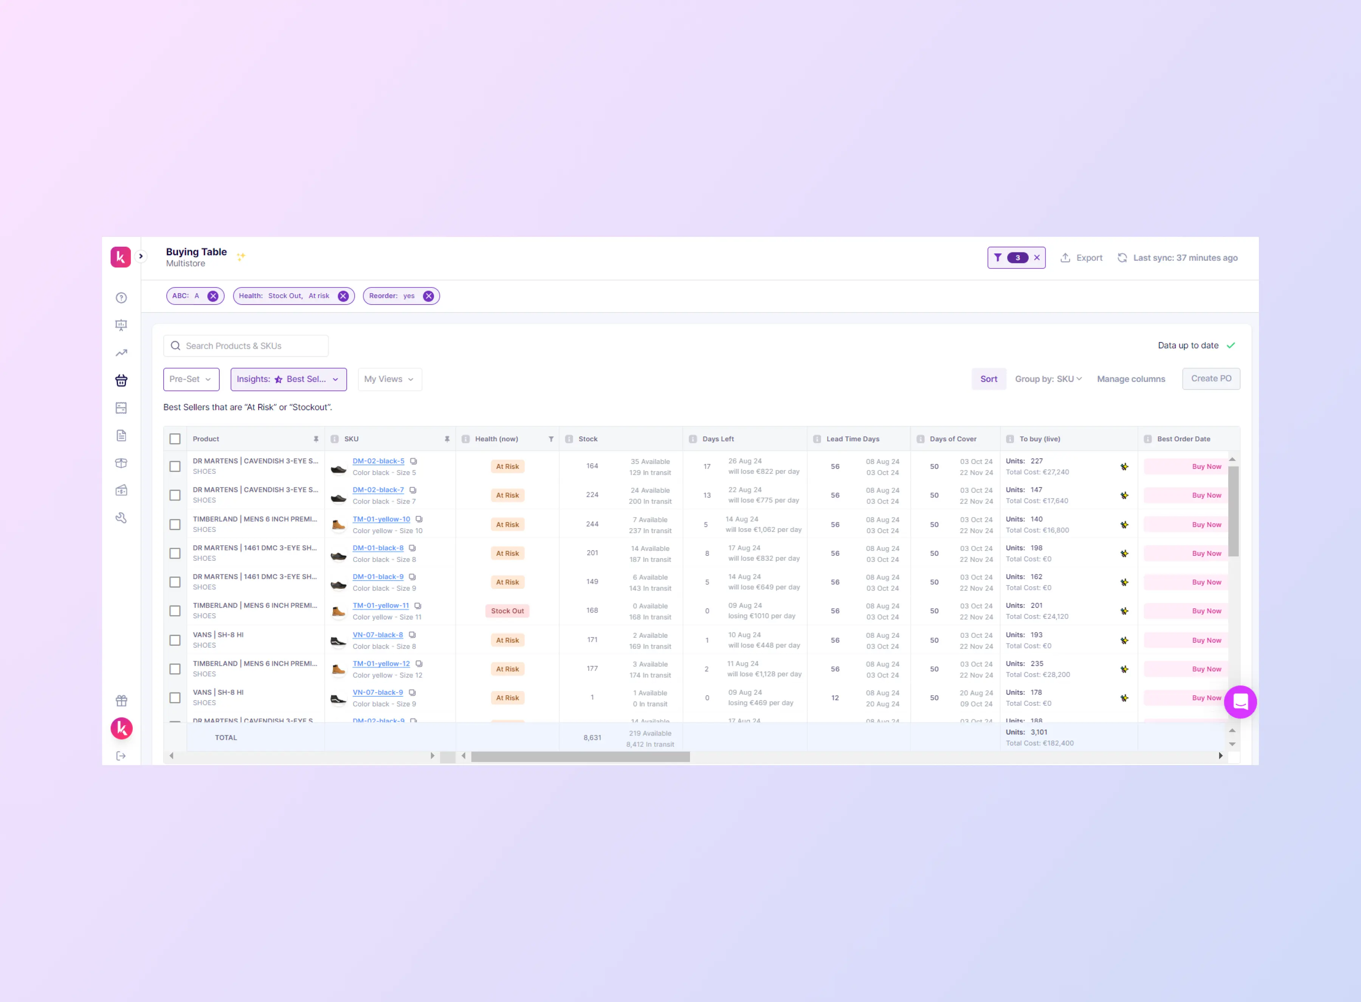
Task: Open the Pre-Set dropdown
Action: click(191, 379)
